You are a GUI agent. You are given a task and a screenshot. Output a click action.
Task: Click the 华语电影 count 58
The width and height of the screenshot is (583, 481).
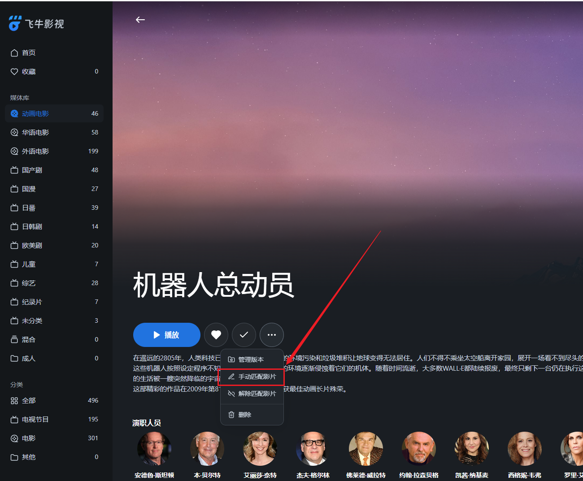click(95, 133)
